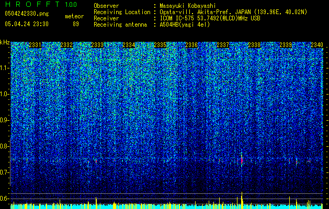
Task: Click the Observer field label
Action: (106, 6)
